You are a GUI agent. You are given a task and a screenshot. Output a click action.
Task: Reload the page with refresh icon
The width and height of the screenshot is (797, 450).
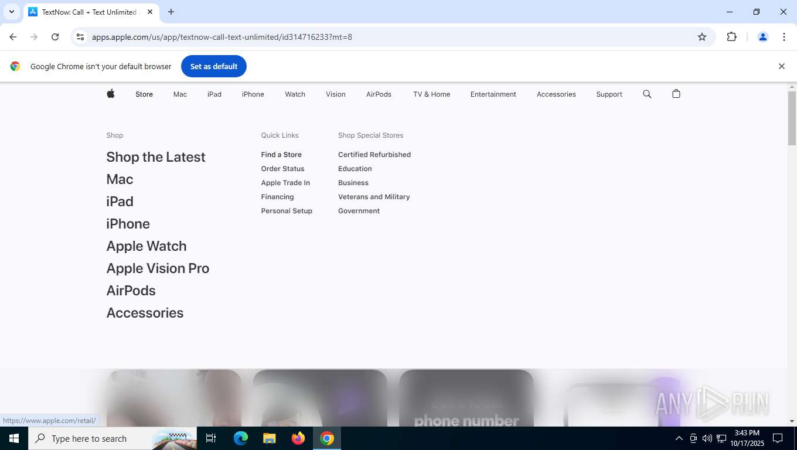pyautogui.click(x=55, y=37)
